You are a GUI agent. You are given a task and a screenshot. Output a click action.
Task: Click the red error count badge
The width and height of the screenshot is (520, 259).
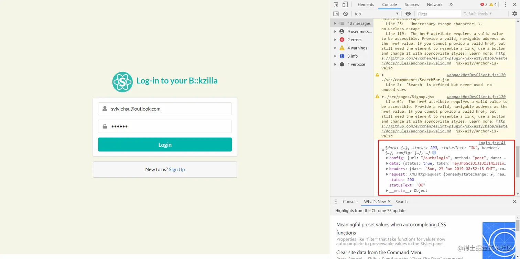click(484, 4)
